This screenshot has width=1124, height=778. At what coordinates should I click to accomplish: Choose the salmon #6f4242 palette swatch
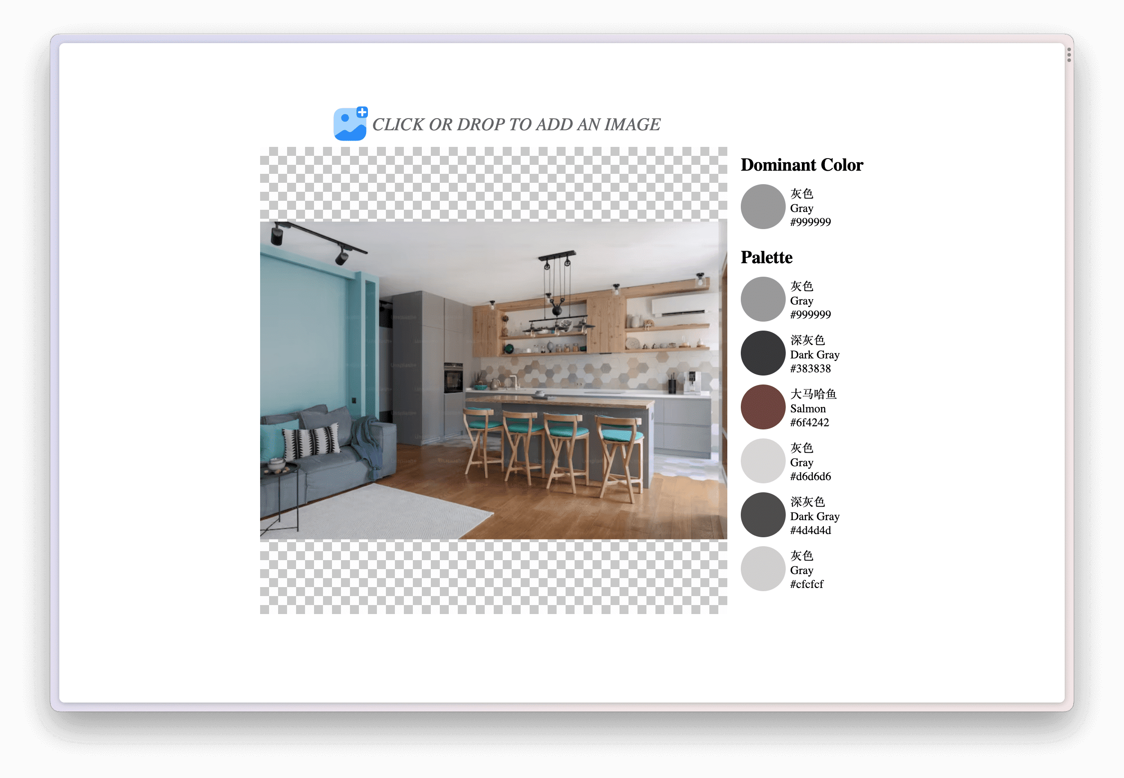click(x=762, y=407)
